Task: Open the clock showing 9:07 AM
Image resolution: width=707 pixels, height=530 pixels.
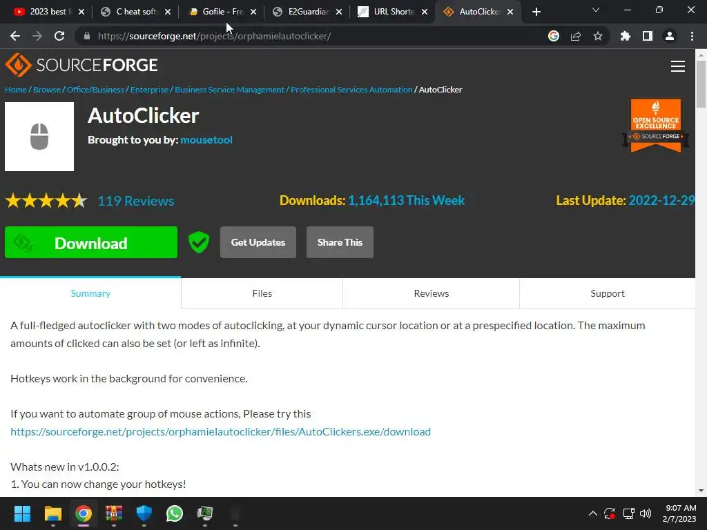Action: [x=680, y=513]
